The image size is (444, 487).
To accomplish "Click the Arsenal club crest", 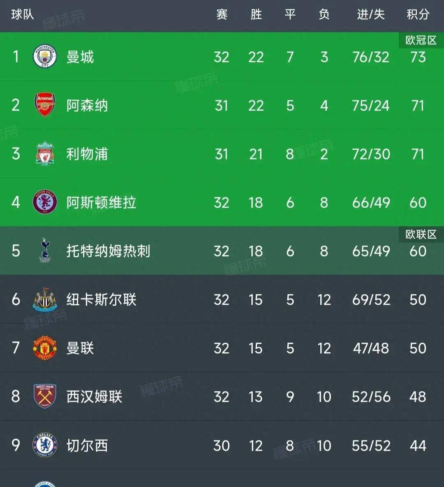I will (45, 104).
